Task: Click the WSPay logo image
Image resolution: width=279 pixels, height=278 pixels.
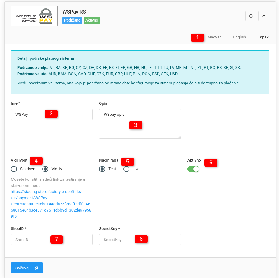Action: coord(34,16)
